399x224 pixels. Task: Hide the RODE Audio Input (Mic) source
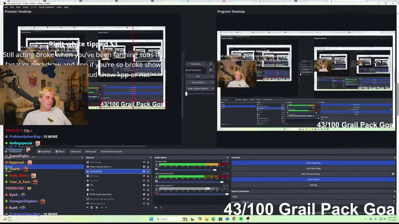pos(144,194)
